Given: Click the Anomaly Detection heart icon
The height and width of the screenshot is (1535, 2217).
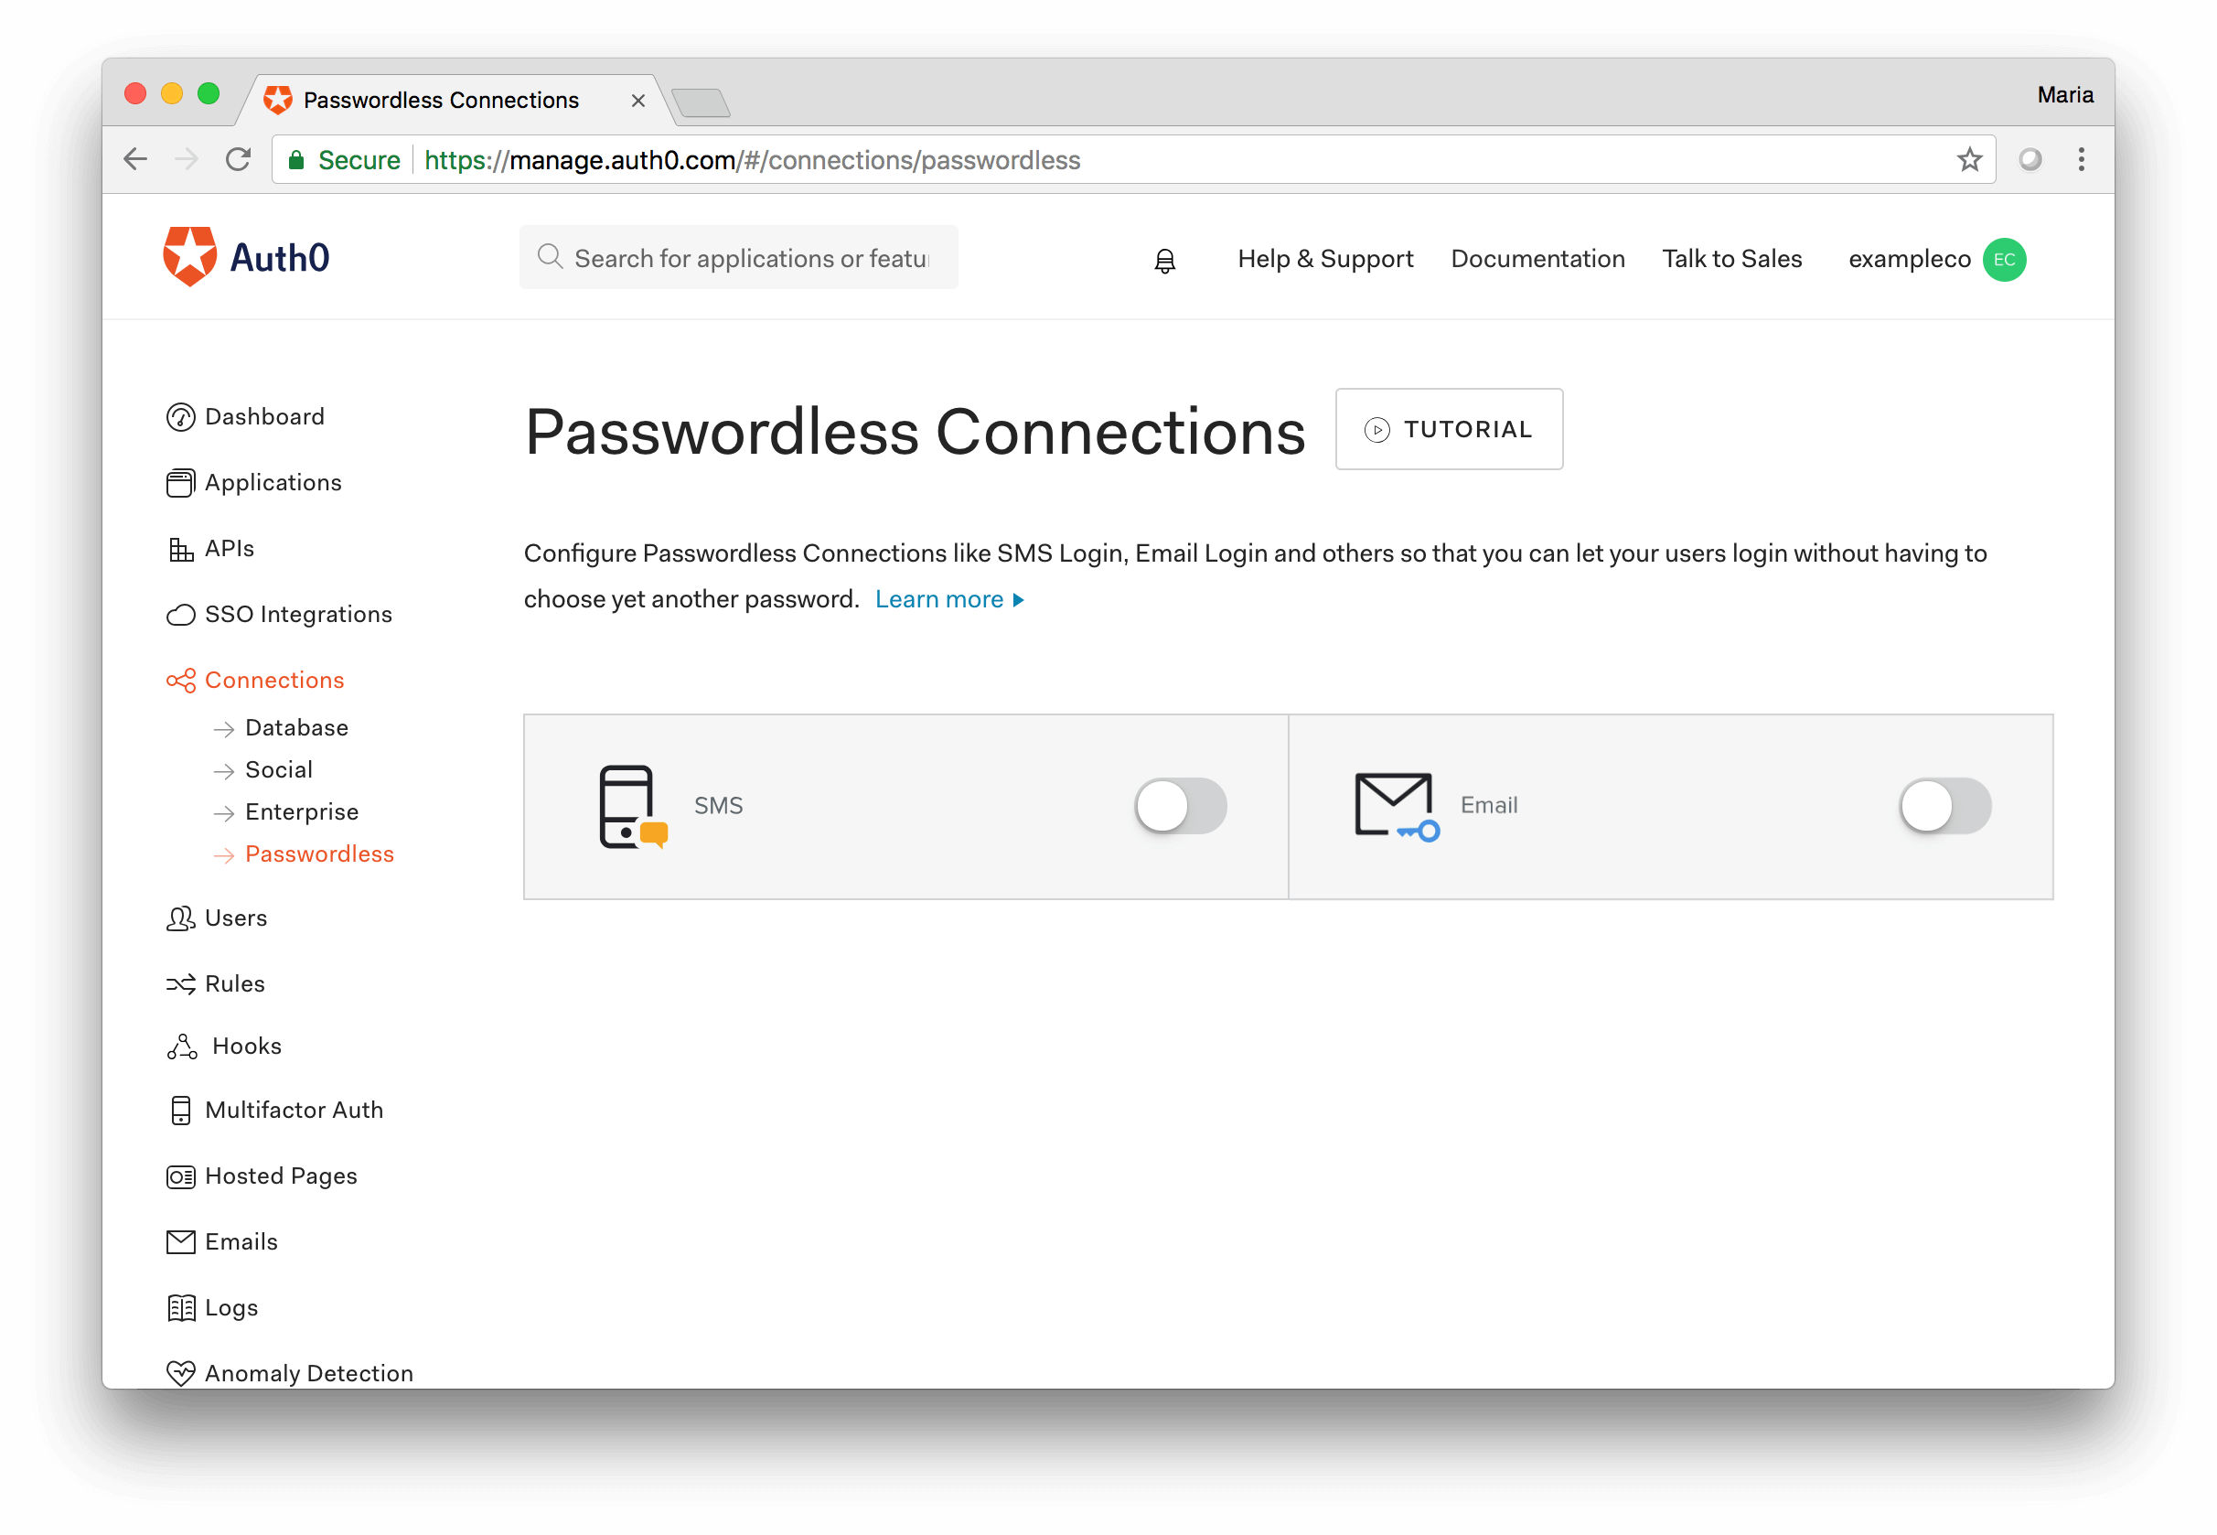Looking at the screenshot, I should tap(181, 1373).
